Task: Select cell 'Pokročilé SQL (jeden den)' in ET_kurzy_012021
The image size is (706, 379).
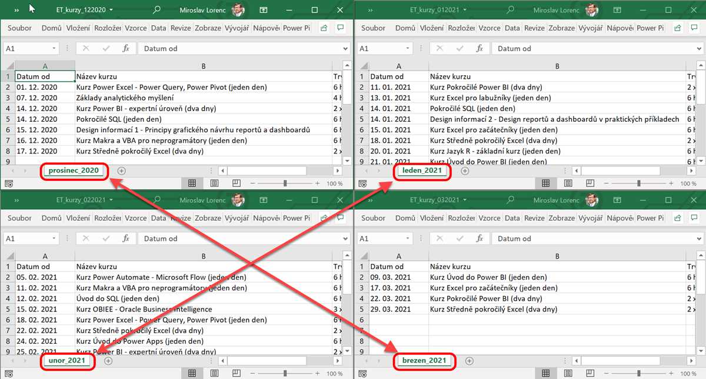Action: (557, 108)
